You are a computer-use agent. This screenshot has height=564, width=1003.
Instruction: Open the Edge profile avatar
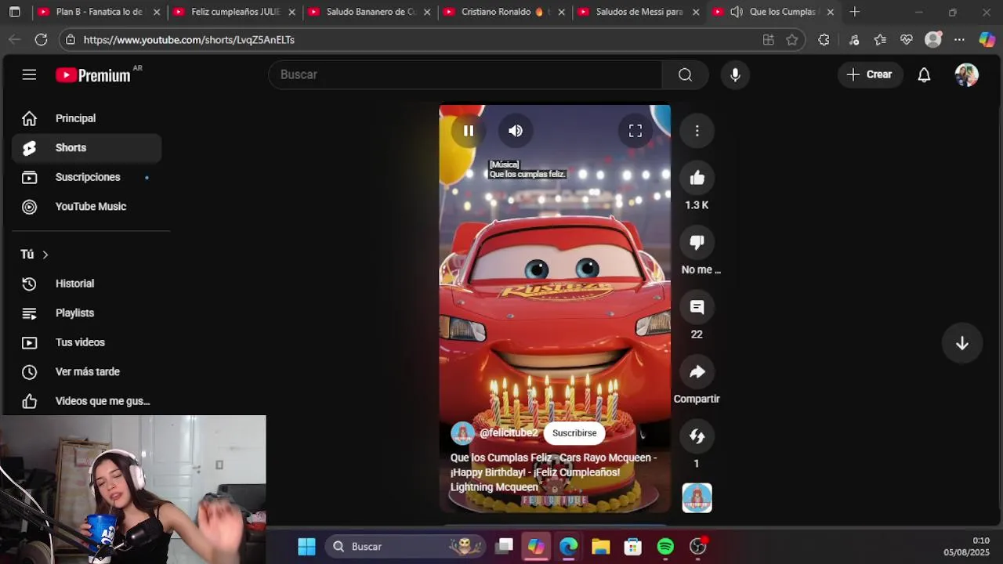pyautogui.click(x=932, y=40)
